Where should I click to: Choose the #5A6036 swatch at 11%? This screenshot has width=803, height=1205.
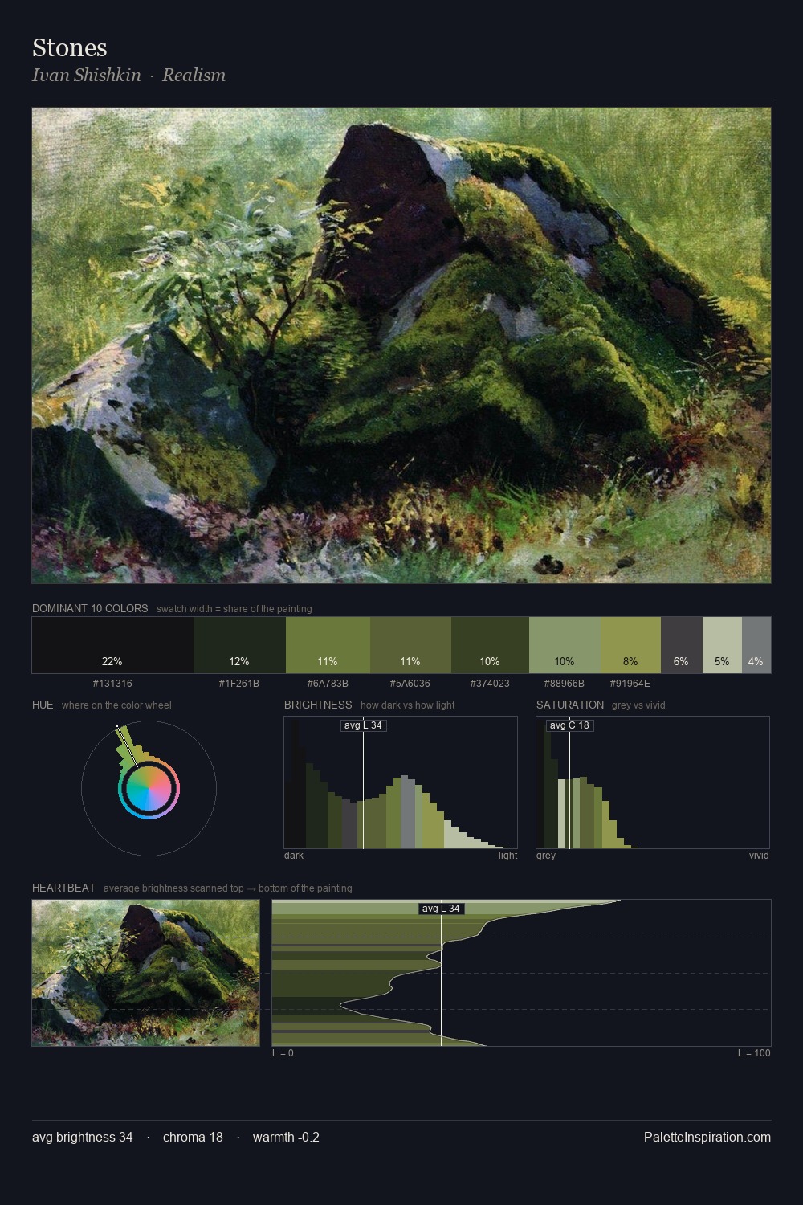(410, 644)
